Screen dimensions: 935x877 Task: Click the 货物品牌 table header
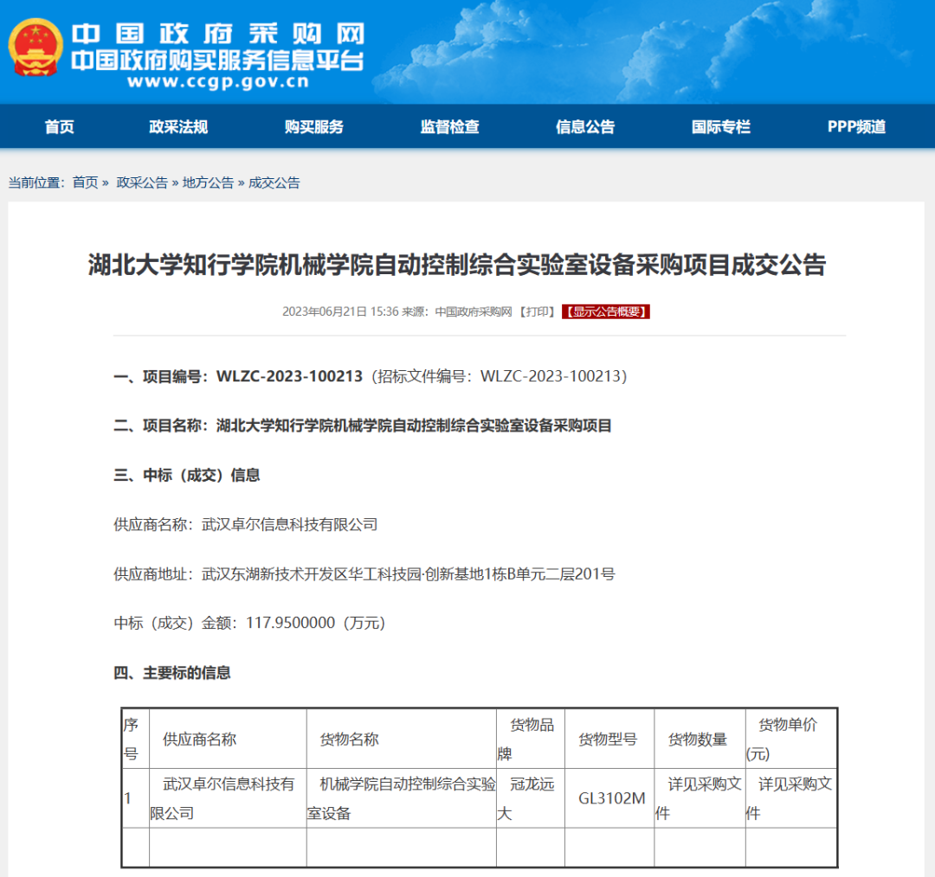click(x=530, y=739)
